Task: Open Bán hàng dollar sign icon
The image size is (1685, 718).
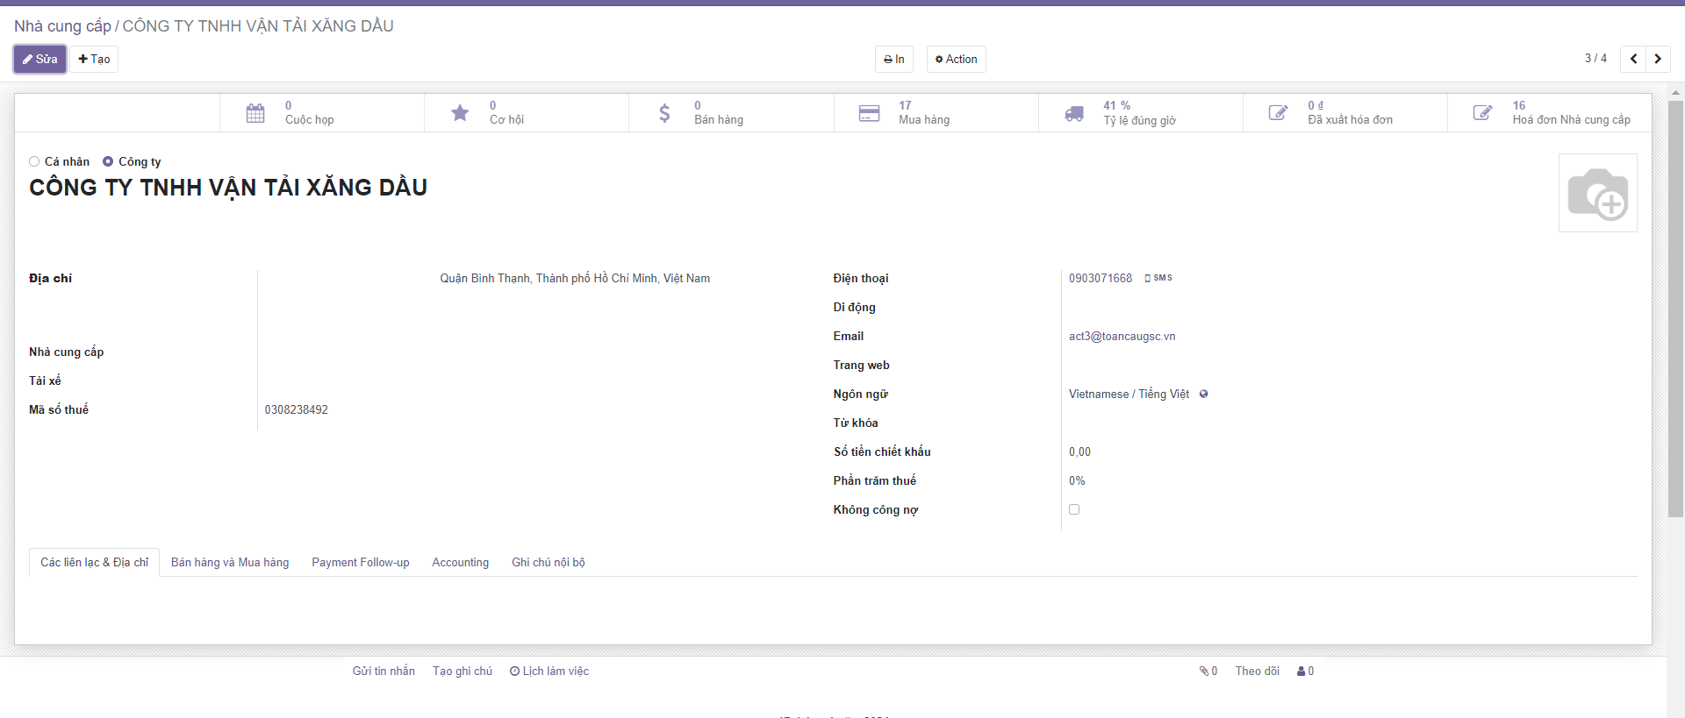Action: 664,113
